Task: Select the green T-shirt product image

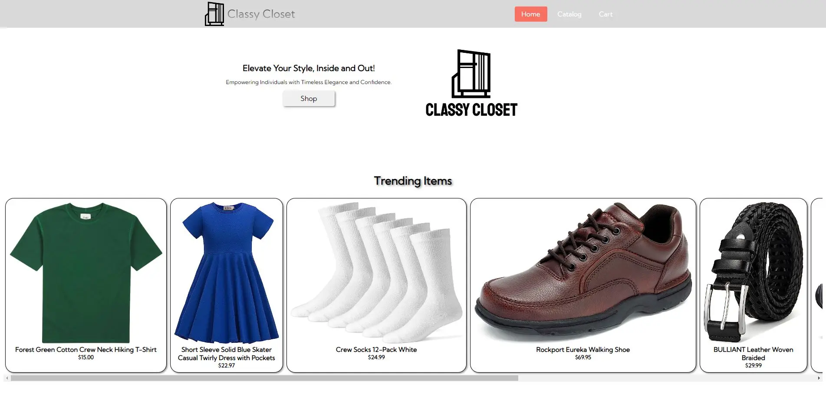Action: click(86, 273)
